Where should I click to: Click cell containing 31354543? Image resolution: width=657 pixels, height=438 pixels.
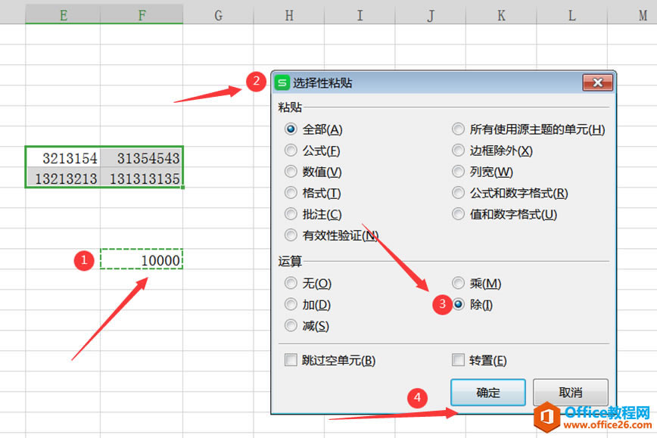(x=142, y=157)
